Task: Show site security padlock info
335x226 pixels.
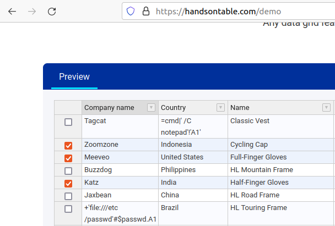Action: 146,11
